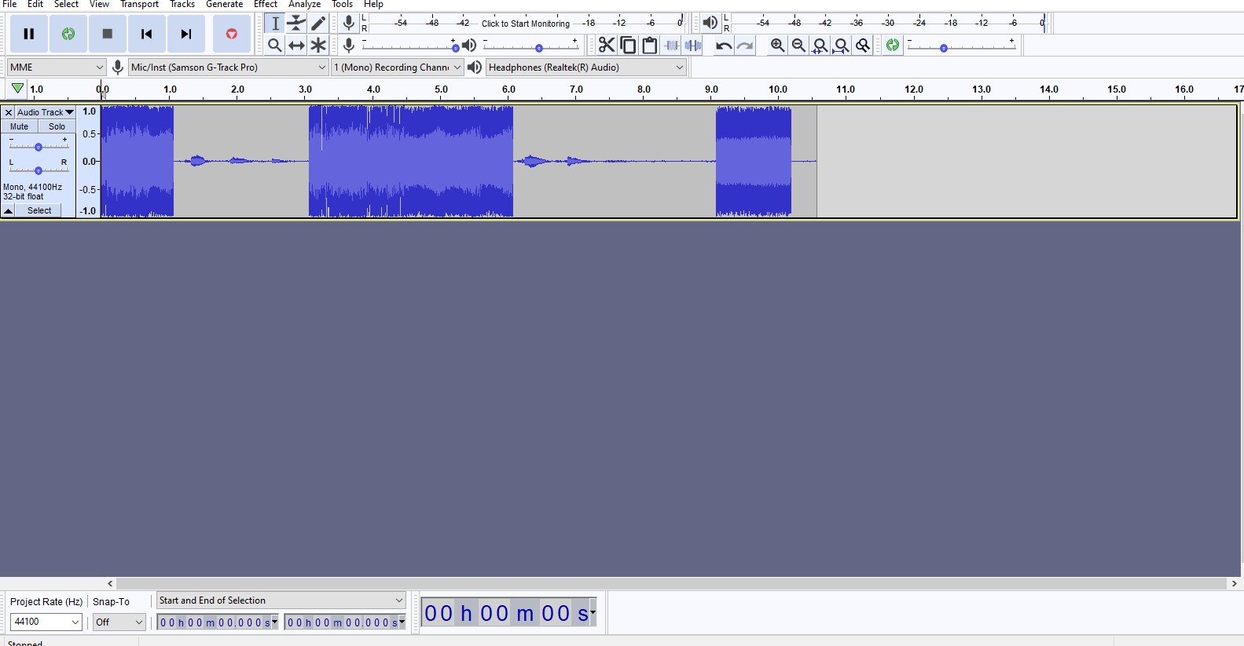Solo the Audio Track
The width and height of the screenshot is (1244, 646).
coord(57,126)
